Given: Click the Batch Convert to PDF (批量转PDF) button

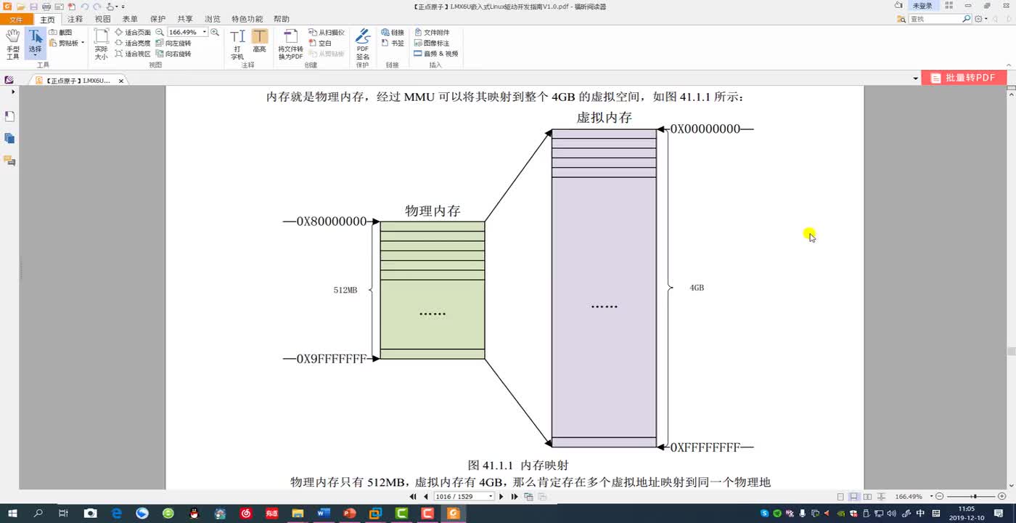Looking at the screenshot, I should 964,78.
